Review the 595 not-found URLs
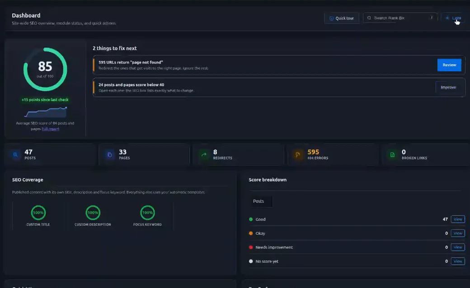 pyautogui.click(x=449, y=65)
